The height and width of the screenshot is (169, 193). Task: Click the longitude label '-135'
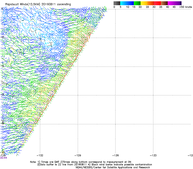pos(3,155)
